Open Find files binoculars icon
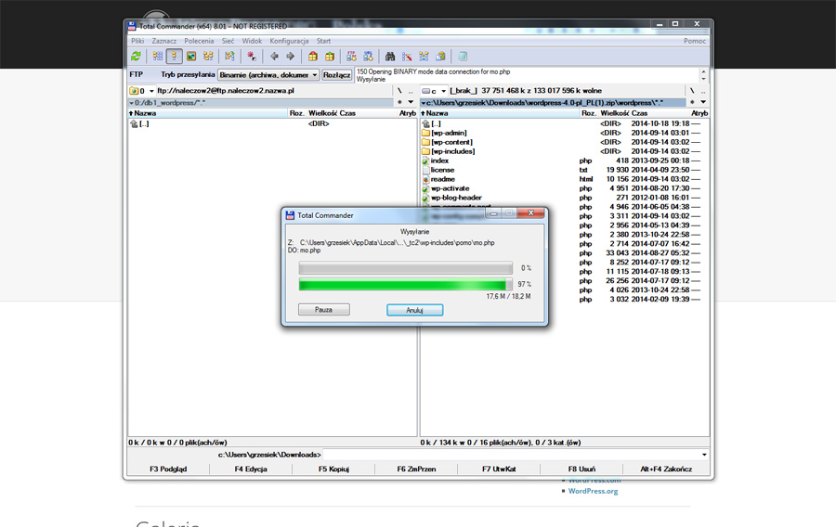Screen dimensions: 836x527 point(390,57)
